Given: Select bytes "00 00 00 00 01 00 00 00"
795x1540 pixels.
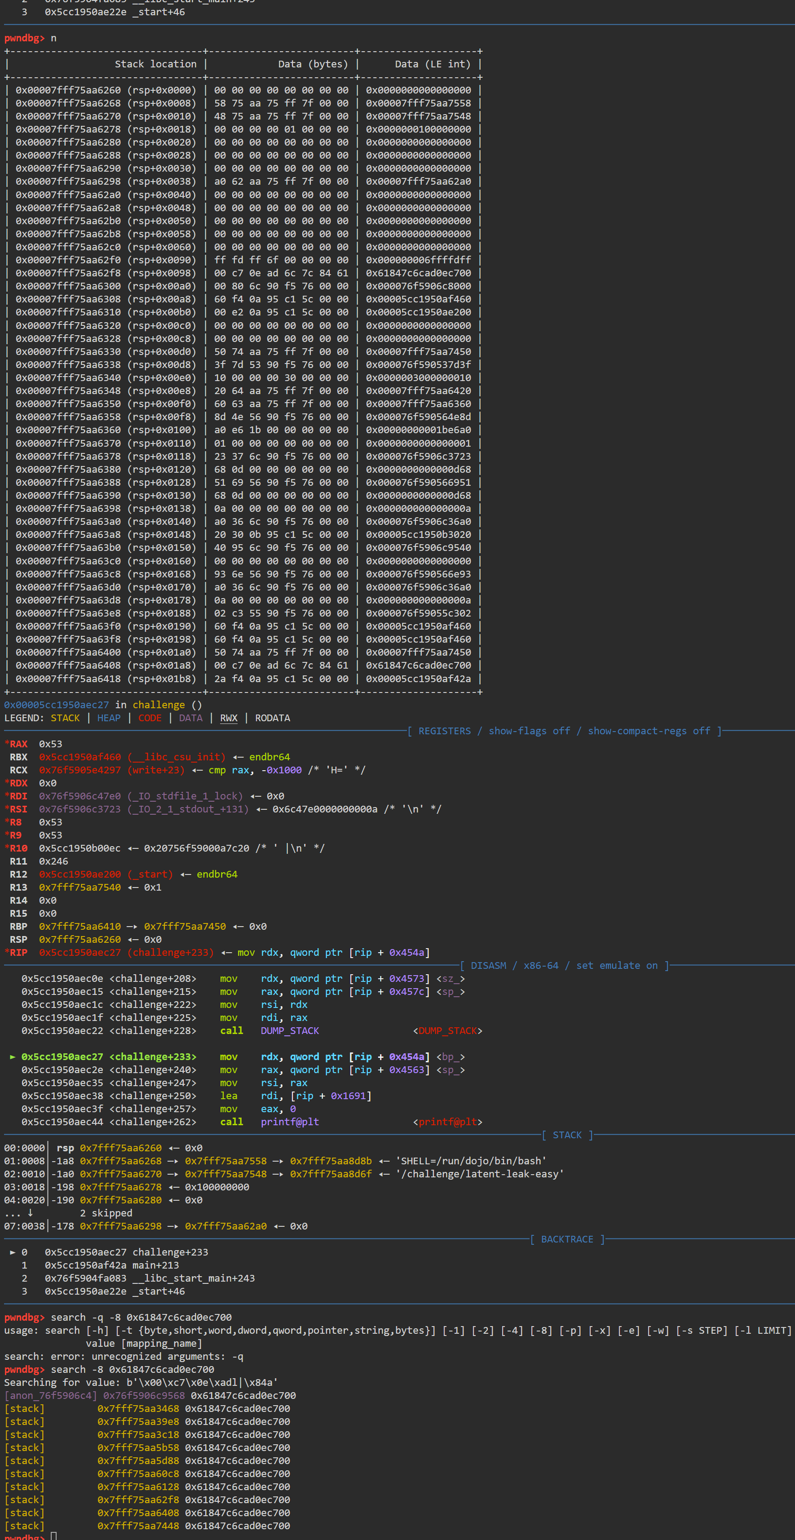Looking at the screenshot, I should 282,129.
